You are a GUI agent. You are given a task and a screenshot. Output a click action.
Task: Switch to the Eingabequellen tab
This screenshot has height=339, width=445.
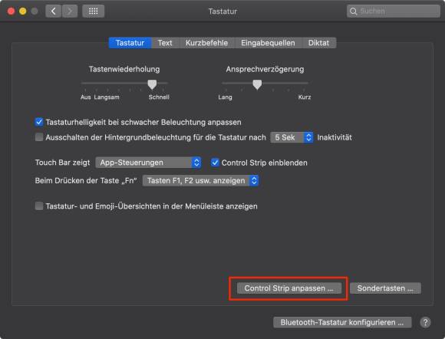(x=268, y=43)
